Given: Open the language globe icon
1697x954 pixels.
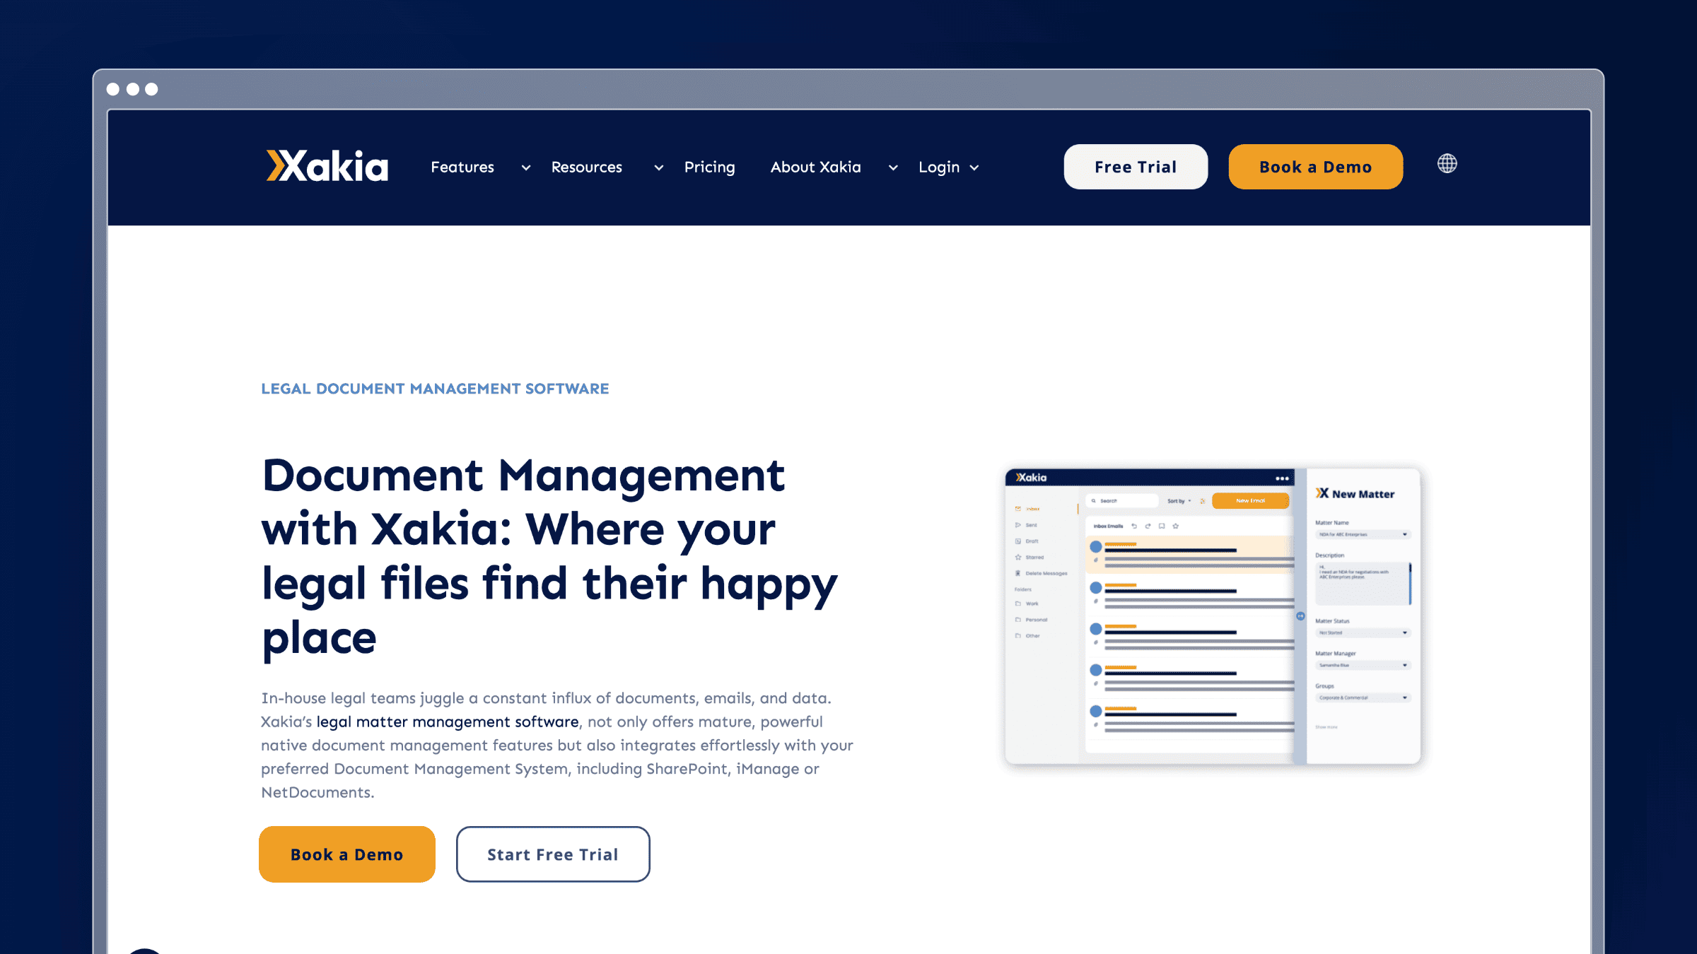Looking at the screenshot, I should [1447, 164].
